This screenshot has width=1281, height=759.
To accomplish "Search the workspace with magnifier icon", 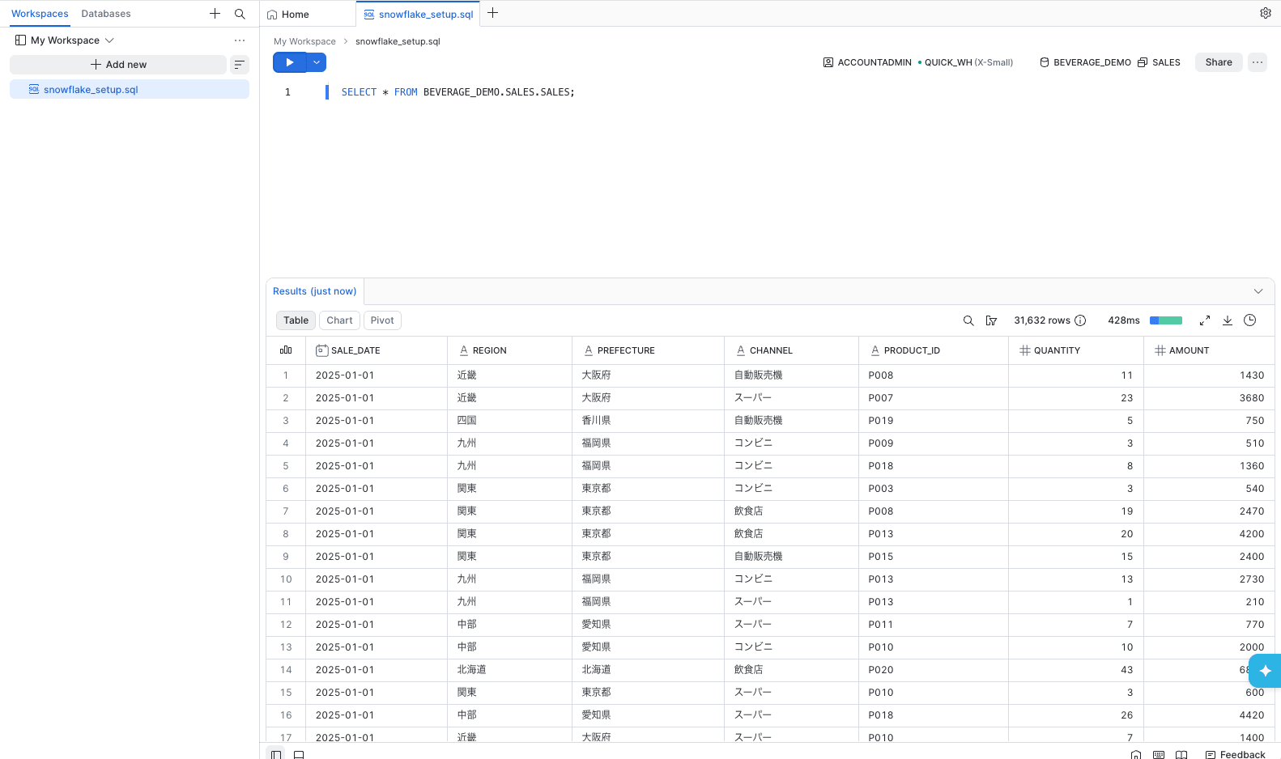I will point(240,14).
